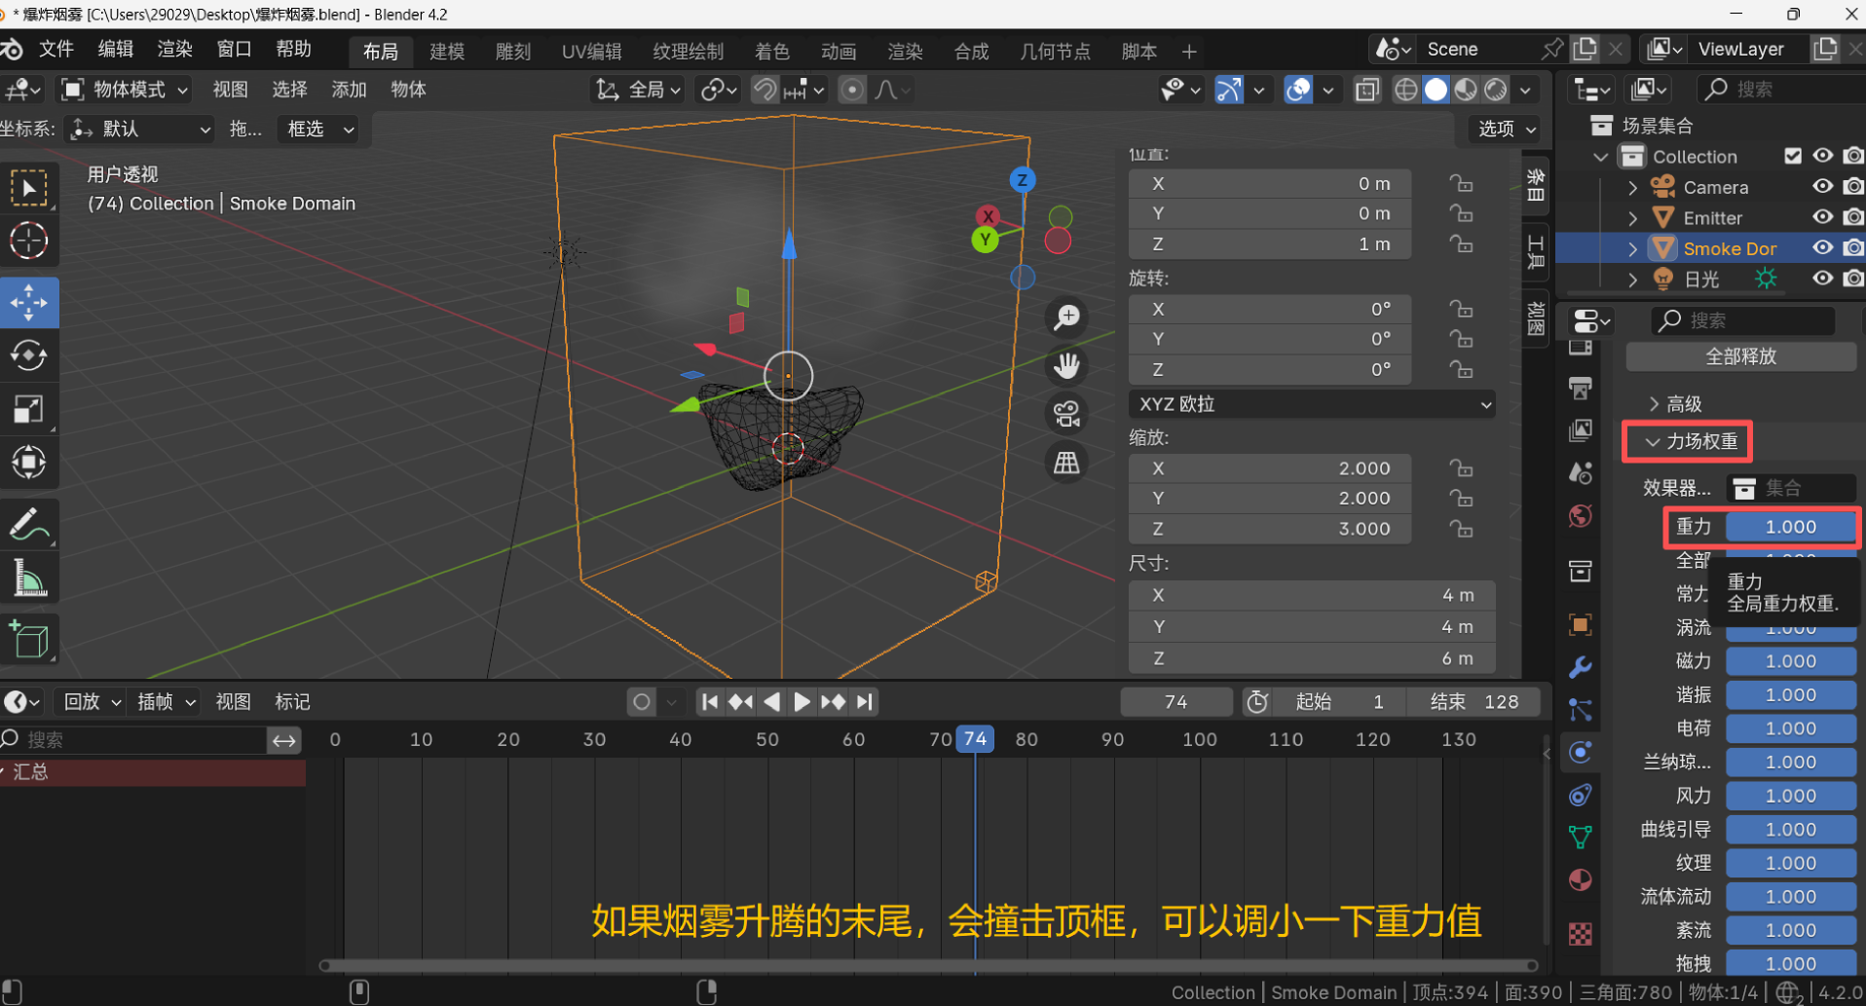Toggle viewport overlays button
This screenshot has width=1866, height=1006.
coord(1298,90)
